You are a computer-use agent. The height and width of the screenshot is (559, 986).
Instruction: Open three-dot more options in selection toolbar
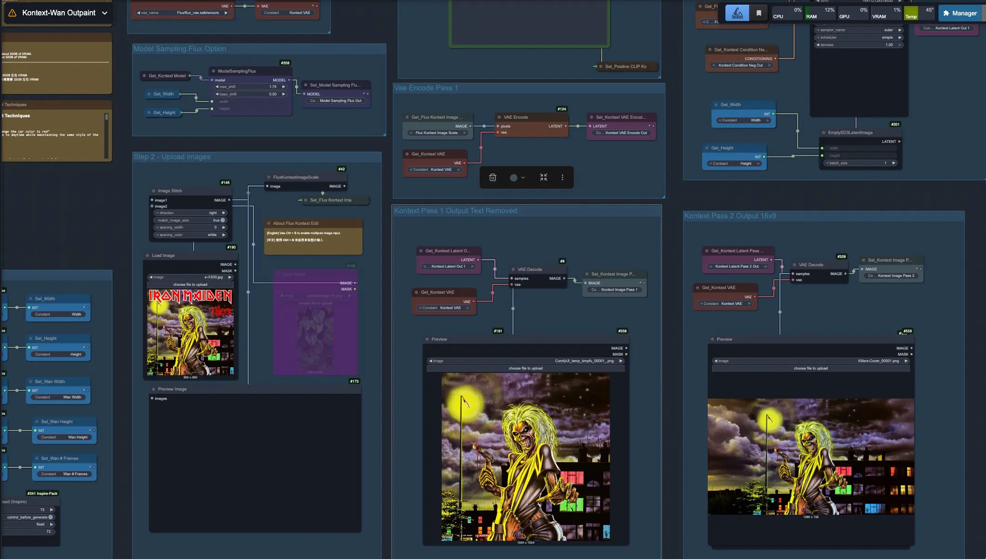pos(562,177)
